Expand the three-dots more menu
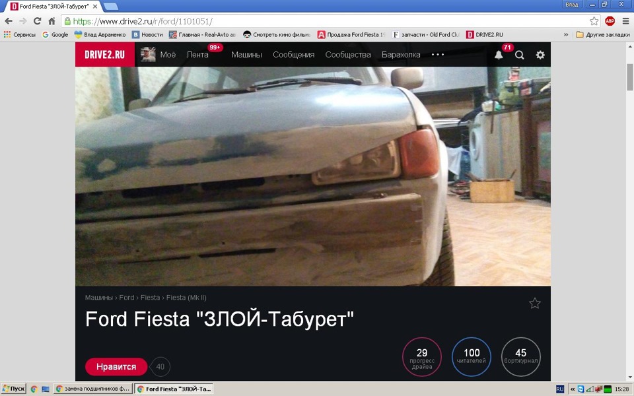Image resolution: width=634 pixels, height=396 pixels. pos(438,55)
